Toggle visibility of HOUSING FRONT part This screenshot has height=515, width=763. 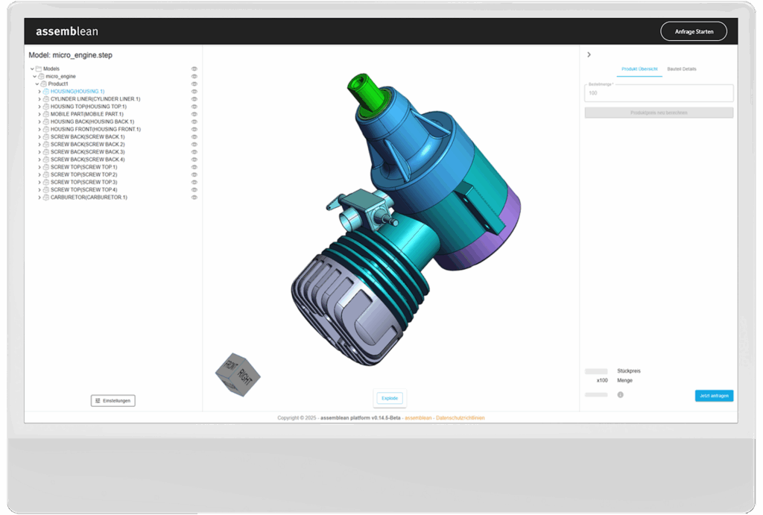point(194,129)
